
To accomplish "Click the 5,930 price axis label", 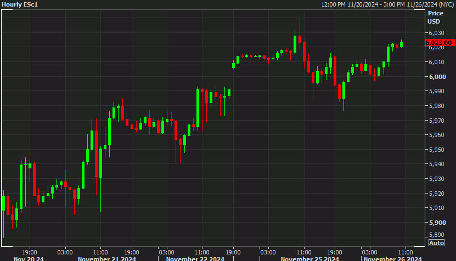I will coord(436,179).
